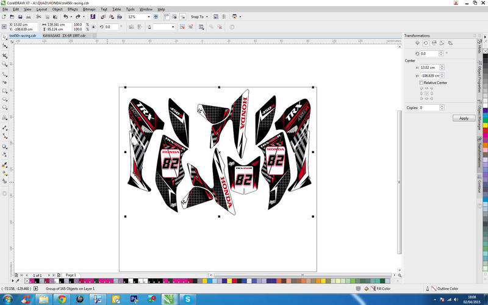The image size is (488, 305).
Task: Select the Shape tool in the toolbox
Action: 4,46
